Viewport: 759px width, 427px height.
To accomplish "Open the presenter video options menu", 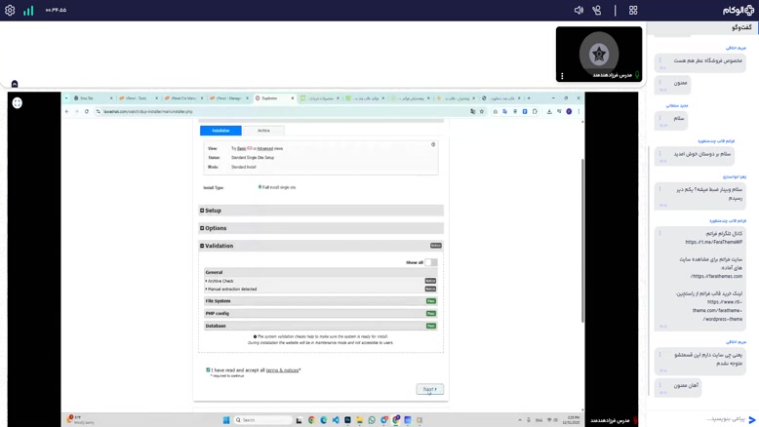I will pos(562,75).
